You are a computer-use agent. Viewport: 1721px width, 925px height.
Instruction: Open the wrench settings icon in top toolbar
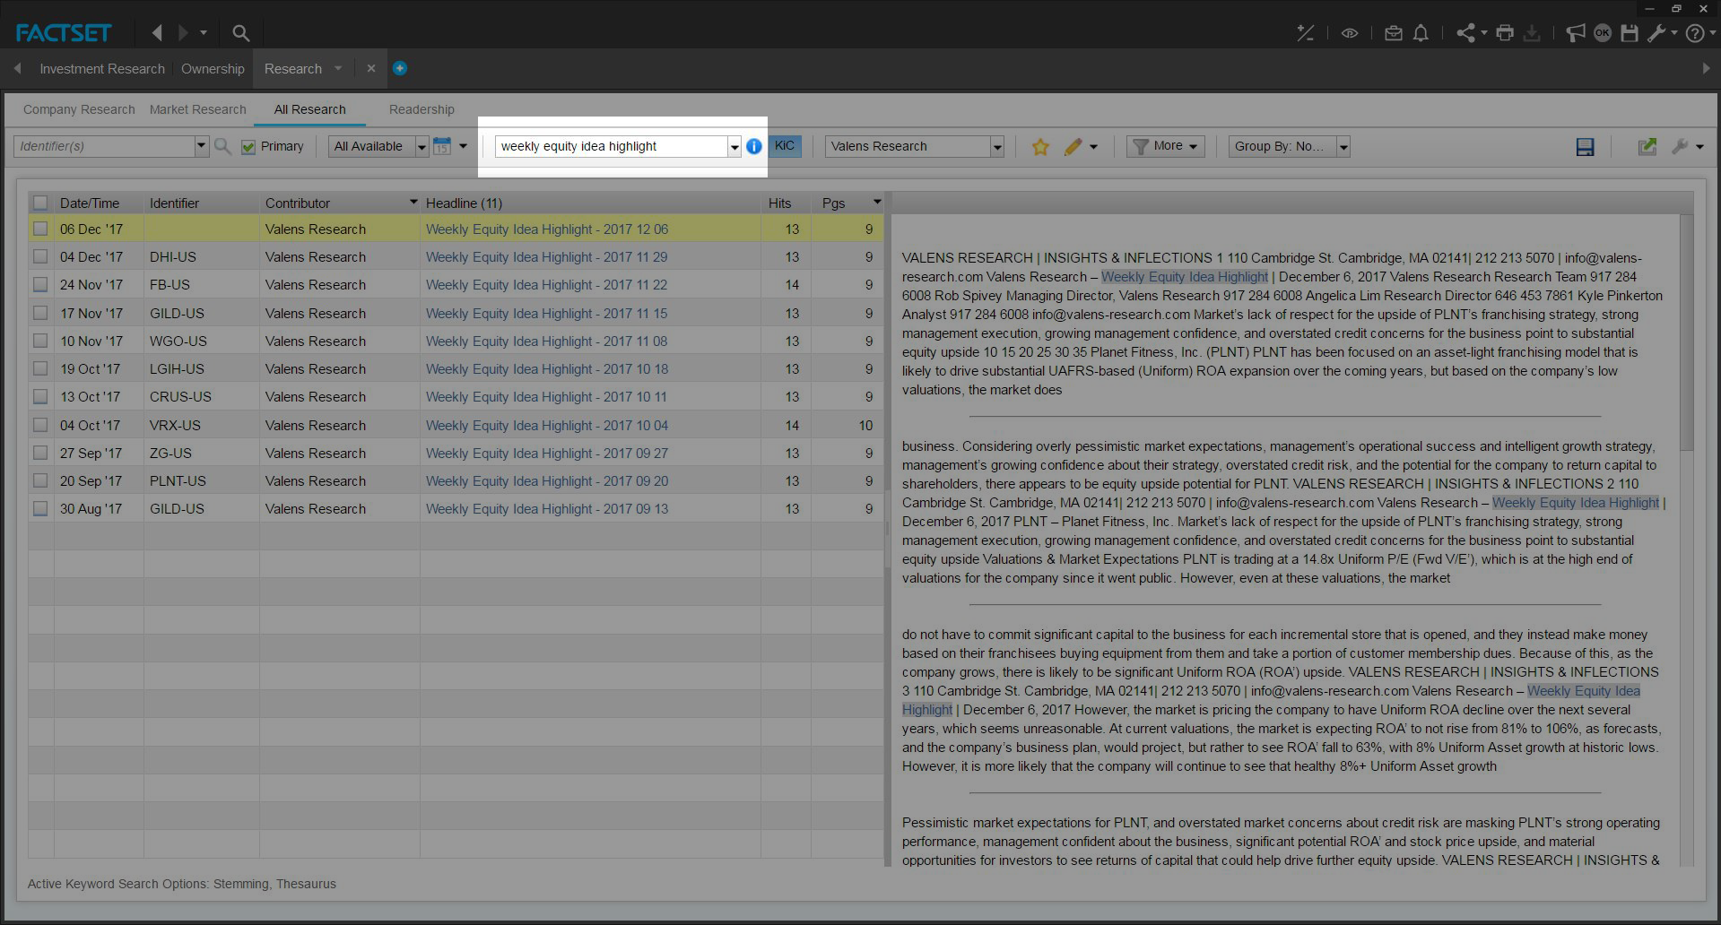pos(1656,33)
